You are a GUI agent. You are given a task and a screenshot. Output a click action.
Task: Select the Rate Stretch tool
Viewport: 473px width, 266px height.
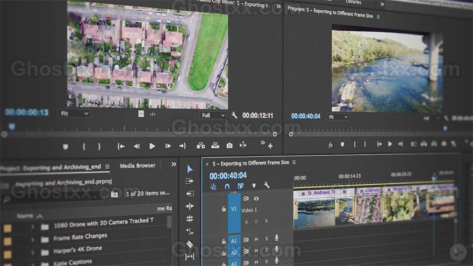tap(190, 219)
